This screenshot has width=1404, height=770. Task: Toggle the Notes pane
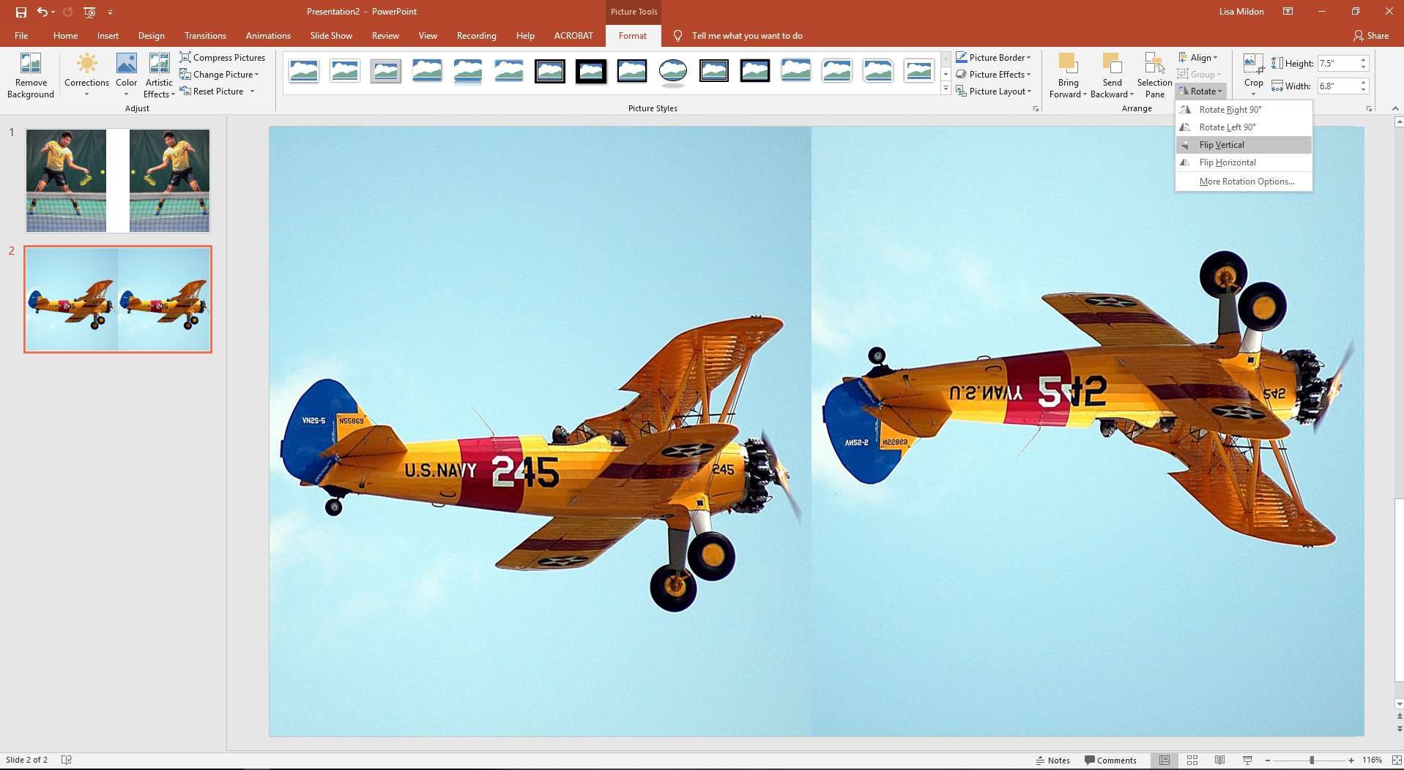point(1052,760)
